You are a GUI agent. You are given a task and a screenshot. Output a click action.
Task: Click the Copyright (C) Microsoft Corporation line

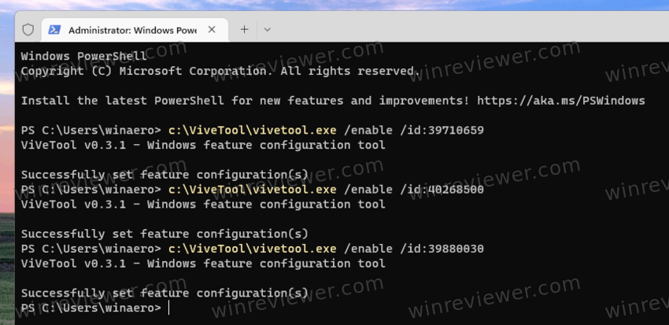click(220, 71)
